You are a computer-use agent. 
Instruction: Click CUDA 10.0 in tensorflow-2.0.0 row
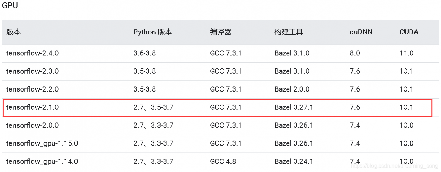click(x=407, y=125)
